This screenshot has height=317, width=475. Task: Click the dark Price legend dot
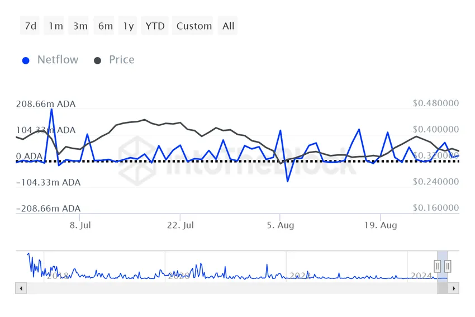pos(98,60)
